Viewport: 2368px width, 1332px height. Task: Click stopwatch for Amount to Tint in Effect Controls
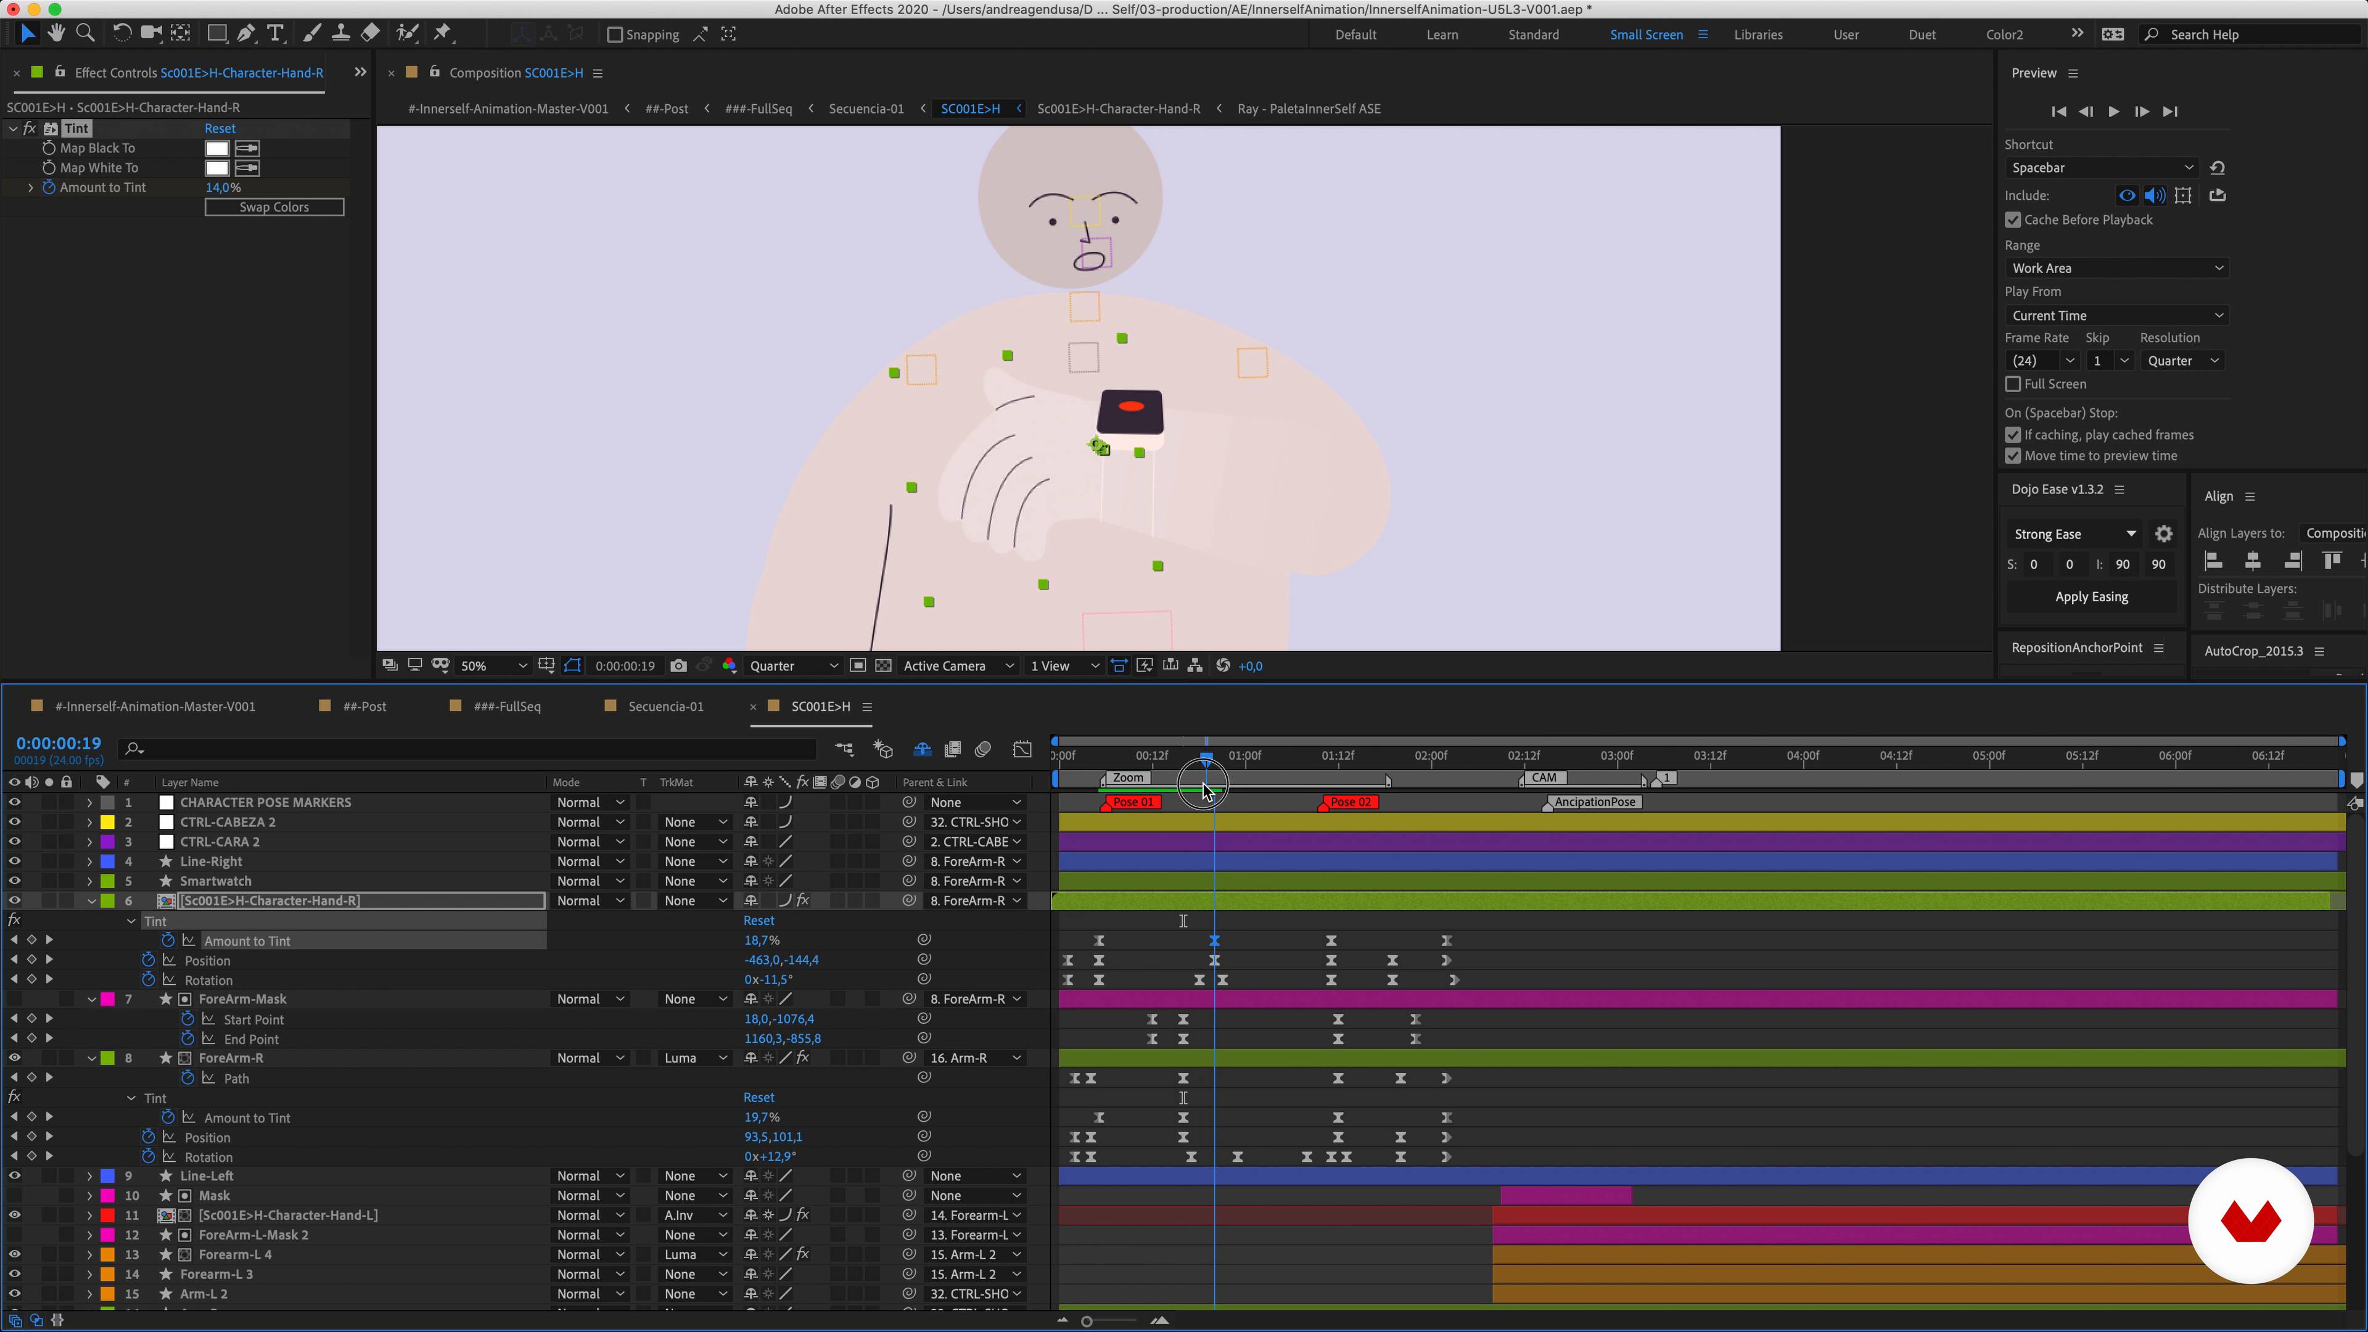tap(49, 187)
